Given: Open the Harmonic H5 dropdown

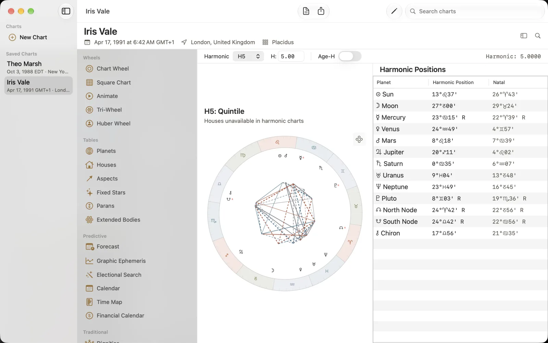Looking at the screenshot, I should click(x=248, y=56).
